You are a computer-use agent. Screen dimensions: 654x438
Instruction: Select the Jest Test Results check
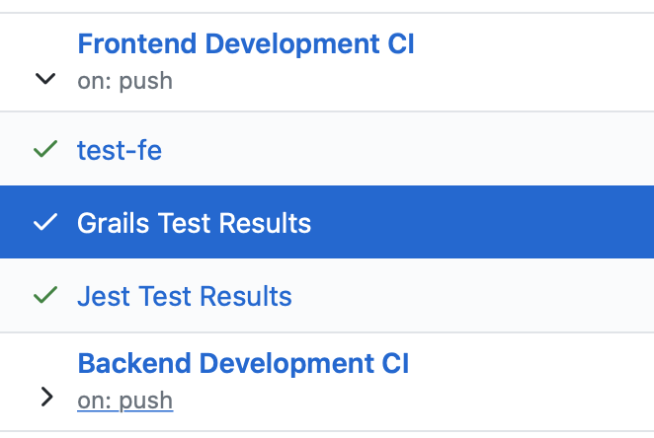(x=185, y=296)
